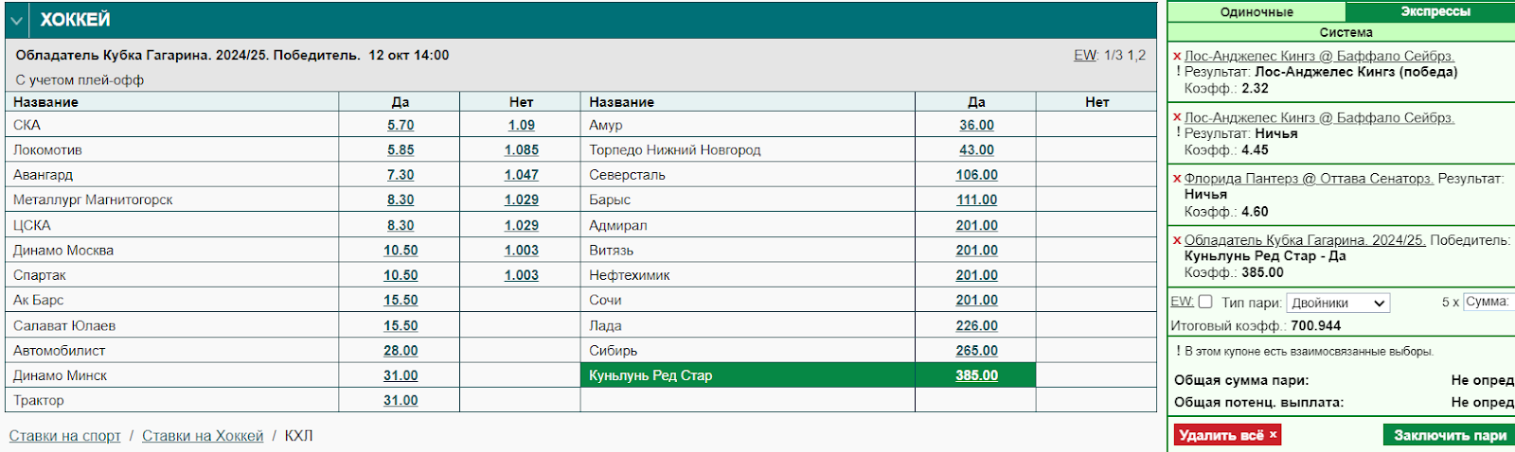The height and width of the screenshot is (452, 1515).
Task: Open Ставки на Хоккей breadcrumb link
Action: (x=203, y=436)
